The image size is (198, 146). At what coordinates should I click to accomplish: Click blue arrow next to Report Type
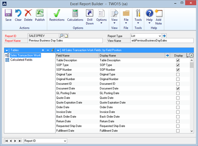tap(164, 36)
